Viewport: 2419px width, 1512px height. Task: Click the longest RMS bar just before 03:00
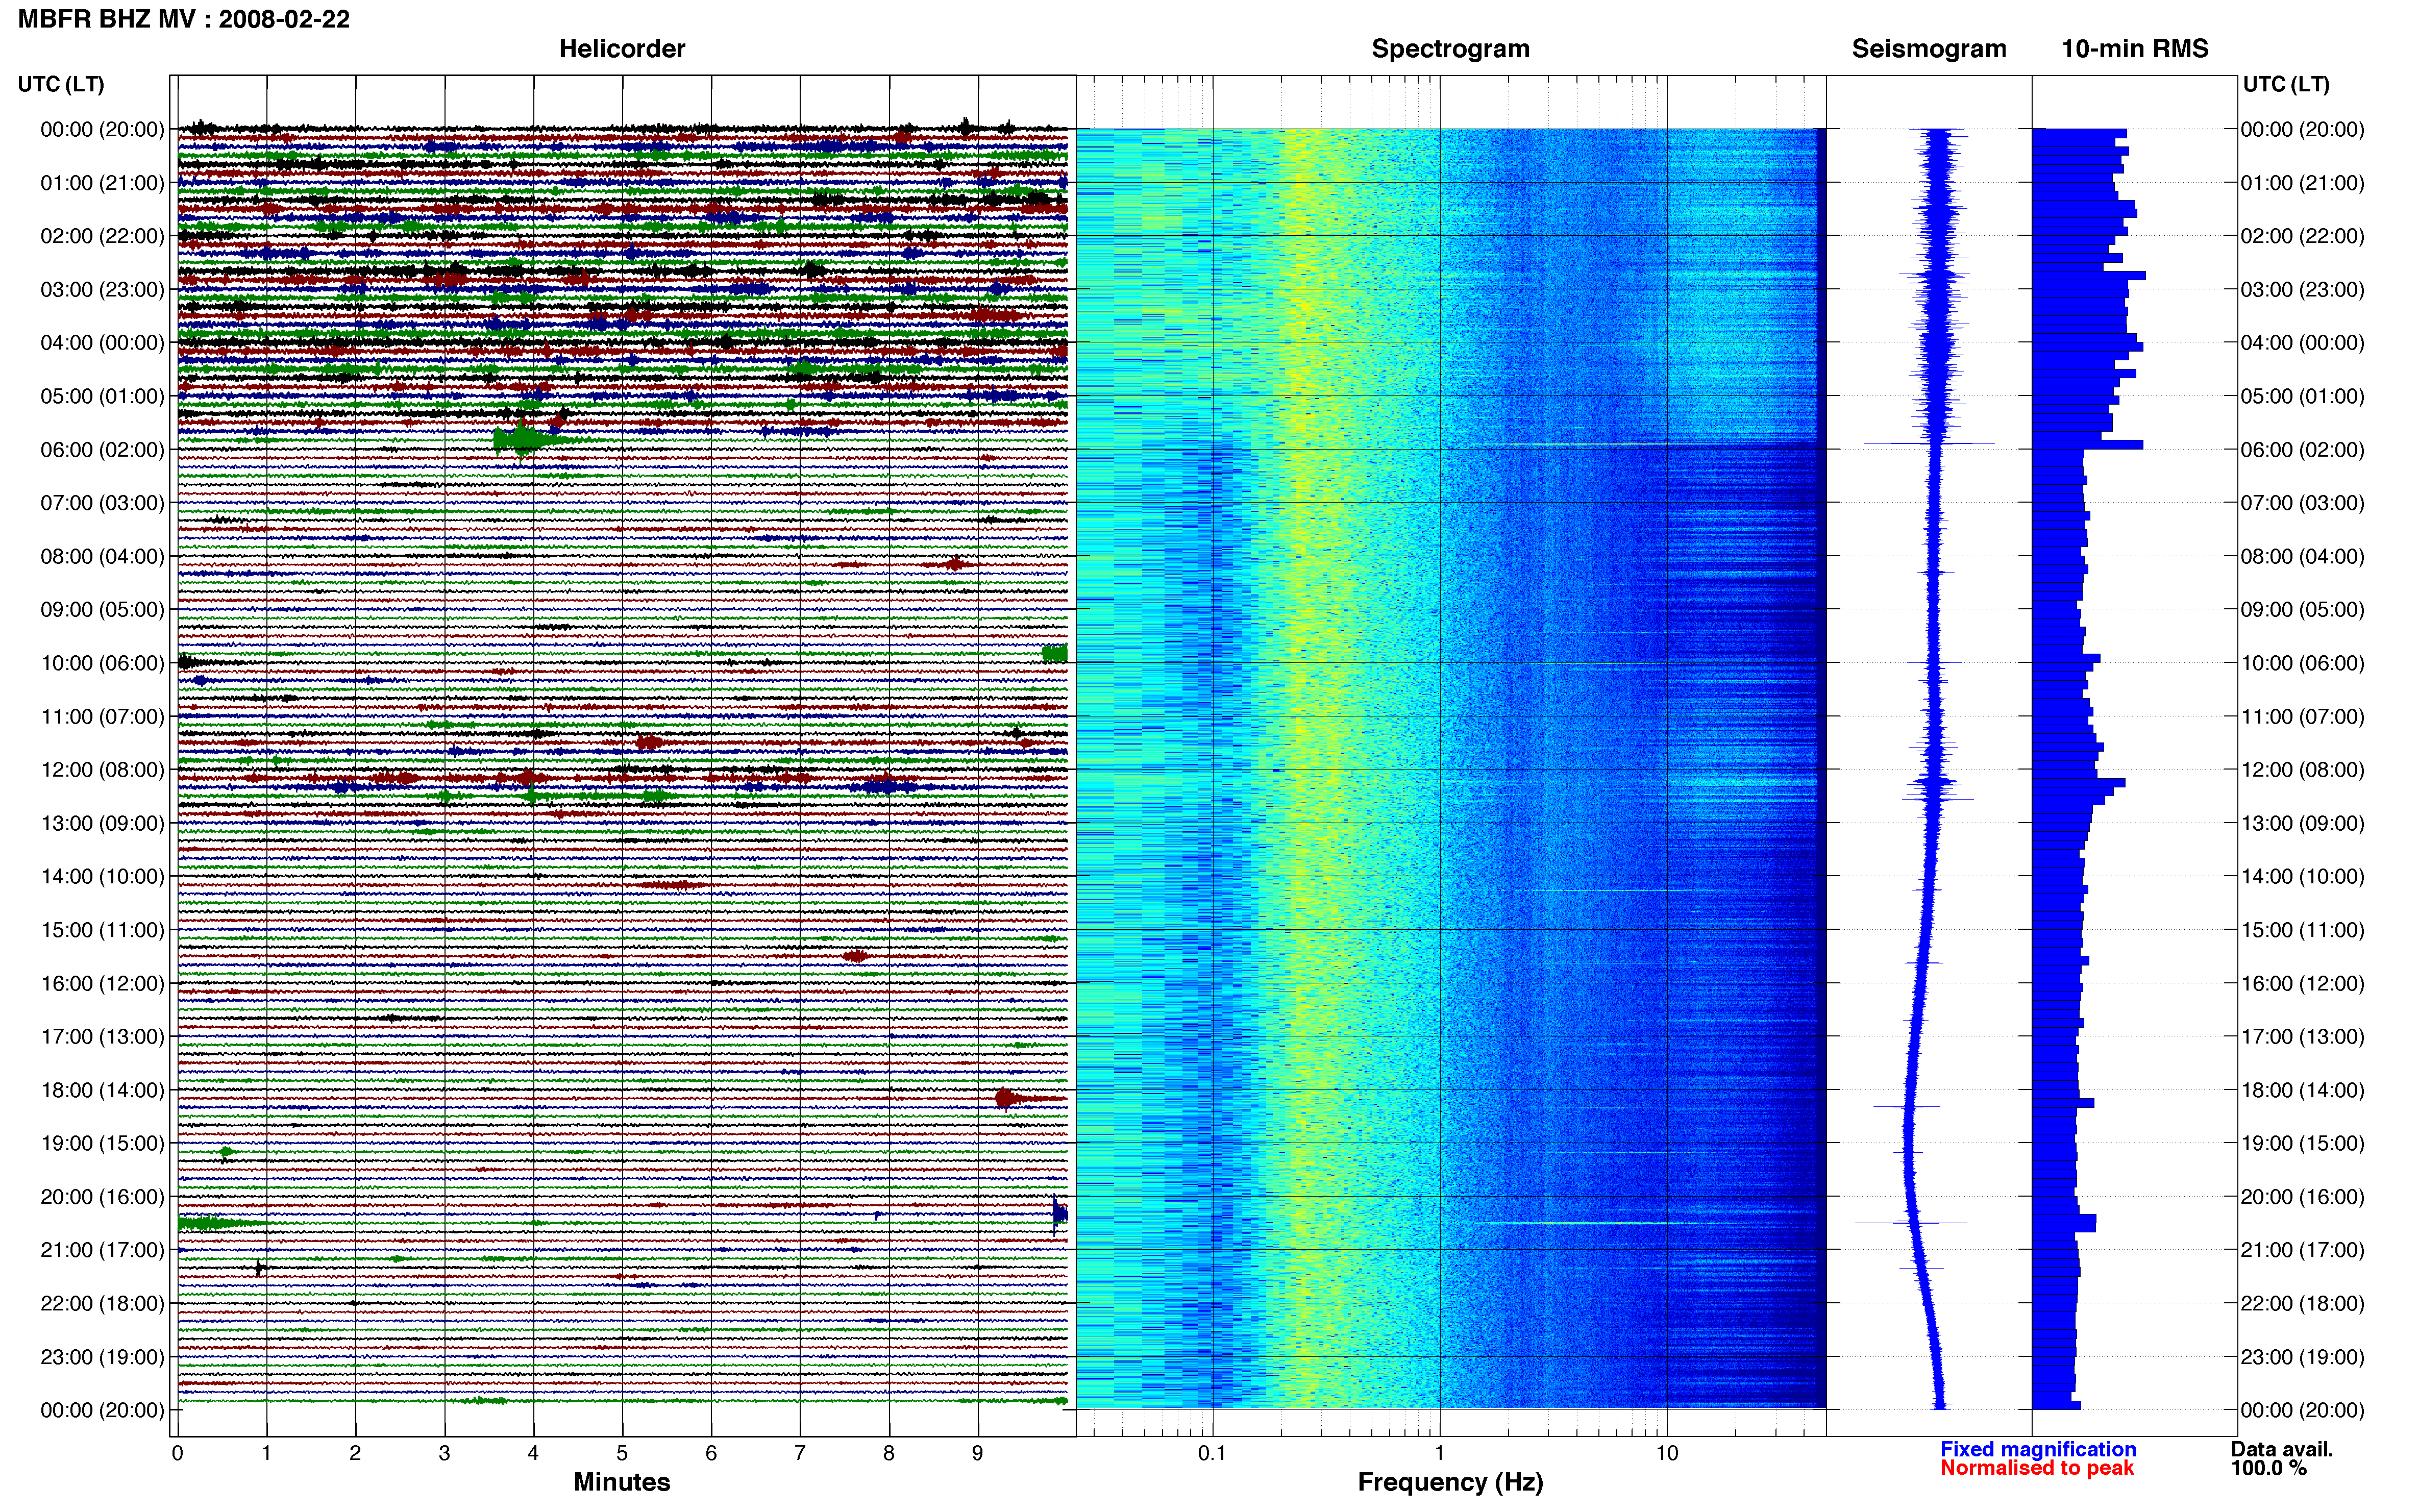coord(2089,275)
